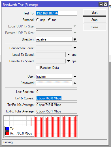111x147 pixels.
Task: Click the User field containing fradmin
Action: 54,76
